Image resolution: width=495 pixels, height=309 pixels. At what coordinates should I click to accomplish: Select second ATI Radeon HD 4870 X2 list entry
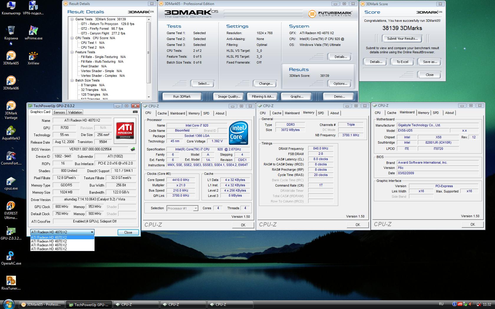click(x=62, y=241)
